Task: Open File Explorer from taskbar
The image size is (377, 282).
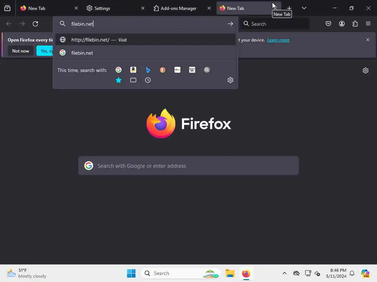Action: click(x=230, y=273)
